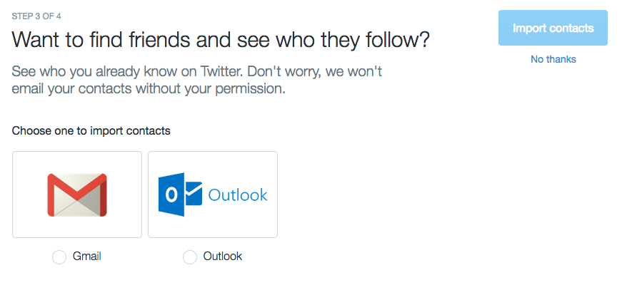The image size is (627, 290).
Task: Choose the Gmail text label below card
Action: point(87,256)
